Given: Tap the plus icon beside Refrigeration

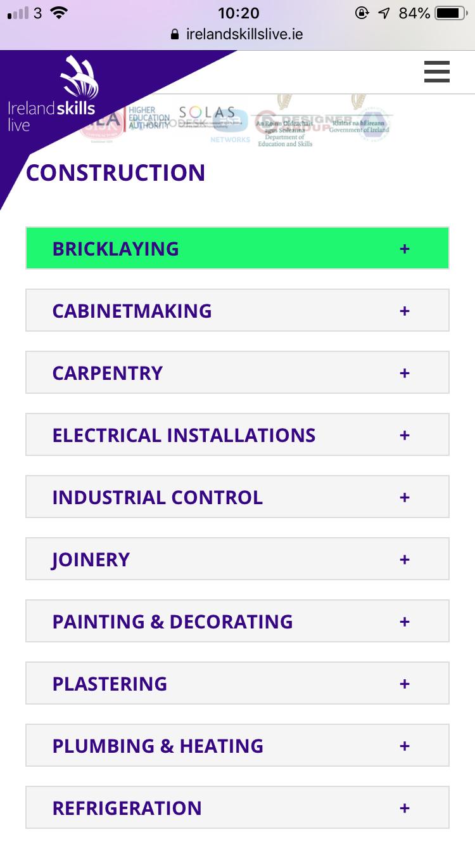Looking at the screenshot, I should (x=405, y=808).
